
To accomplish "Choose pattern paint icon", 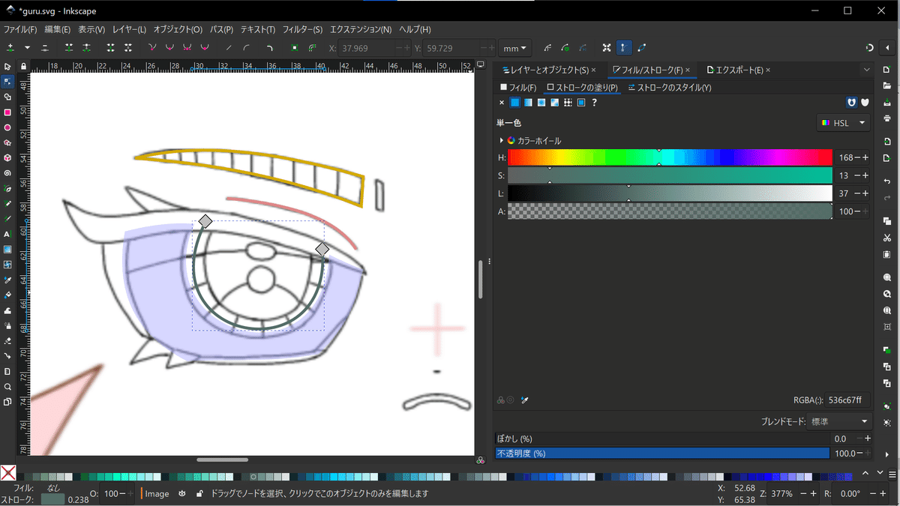I will (x=568, y=103).
